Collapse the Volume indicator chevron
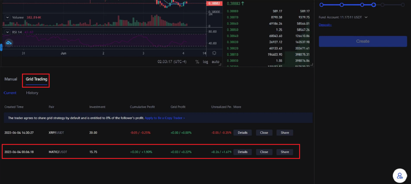 7,17
